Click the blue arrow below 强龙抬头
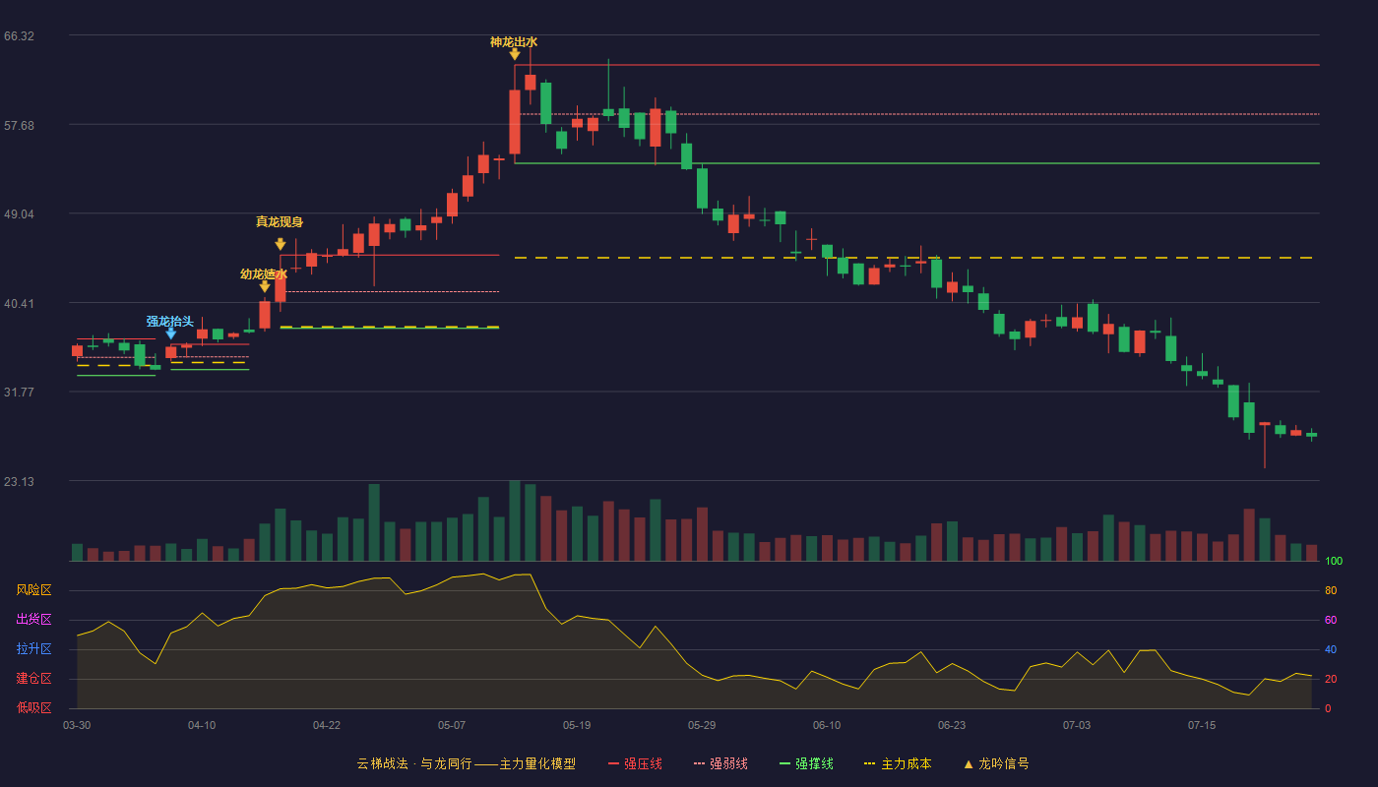This screenshot has width=1378, height=787. click(x=171, y=333)
